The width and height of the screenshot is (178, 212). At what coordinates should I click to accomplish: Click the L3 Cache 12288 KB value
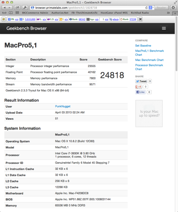[x=61, y=187]
